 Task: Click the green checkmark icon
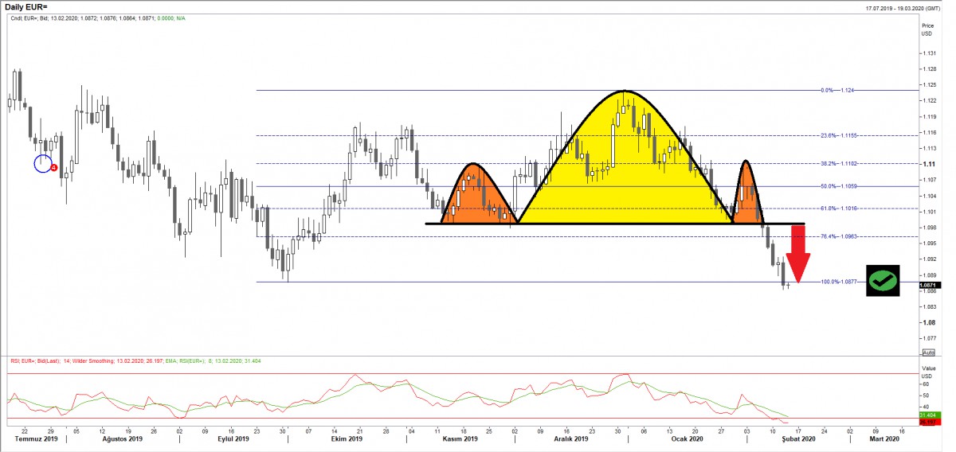point(883,281)
